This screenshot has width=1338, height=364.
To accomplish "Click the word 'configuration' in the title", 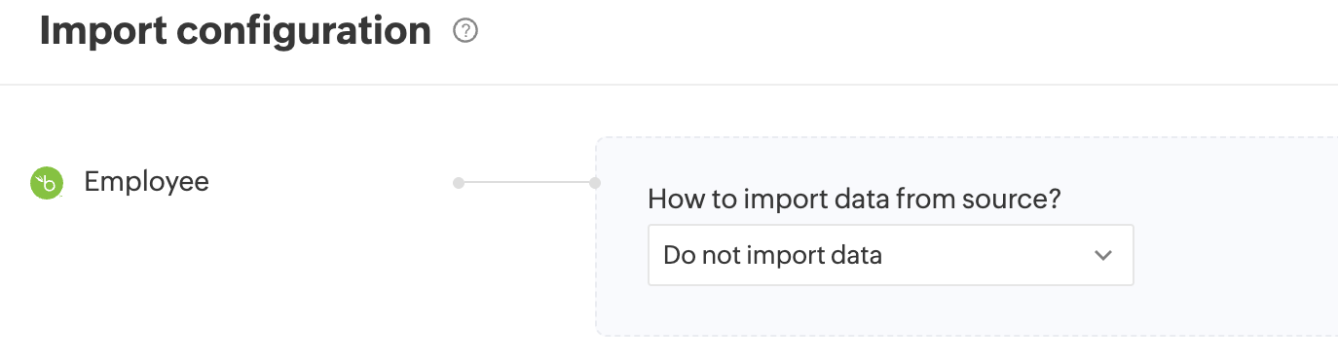I will point(305,33).
